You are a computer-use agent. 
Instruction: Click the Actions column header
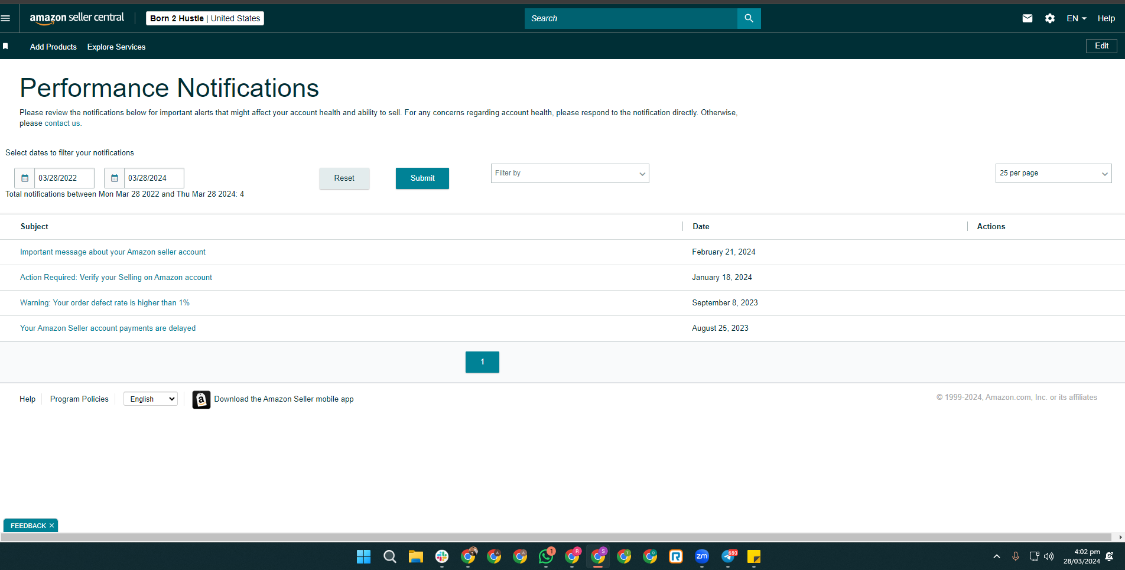[991, 227]
